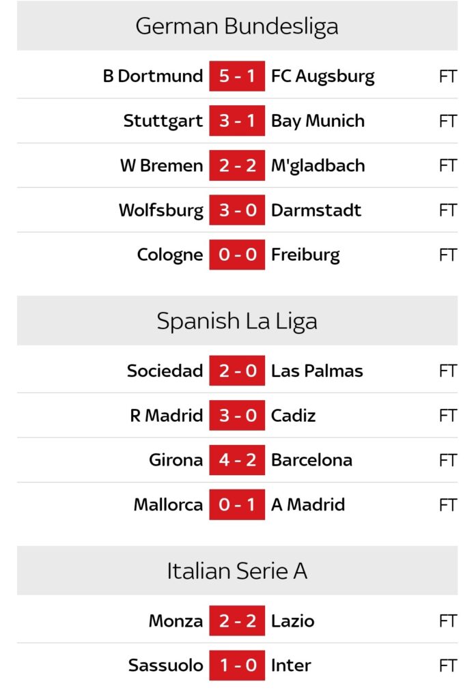Click FT status for Mallorca match
Viewport: 474px width, 699px height.
pos(447,505)
